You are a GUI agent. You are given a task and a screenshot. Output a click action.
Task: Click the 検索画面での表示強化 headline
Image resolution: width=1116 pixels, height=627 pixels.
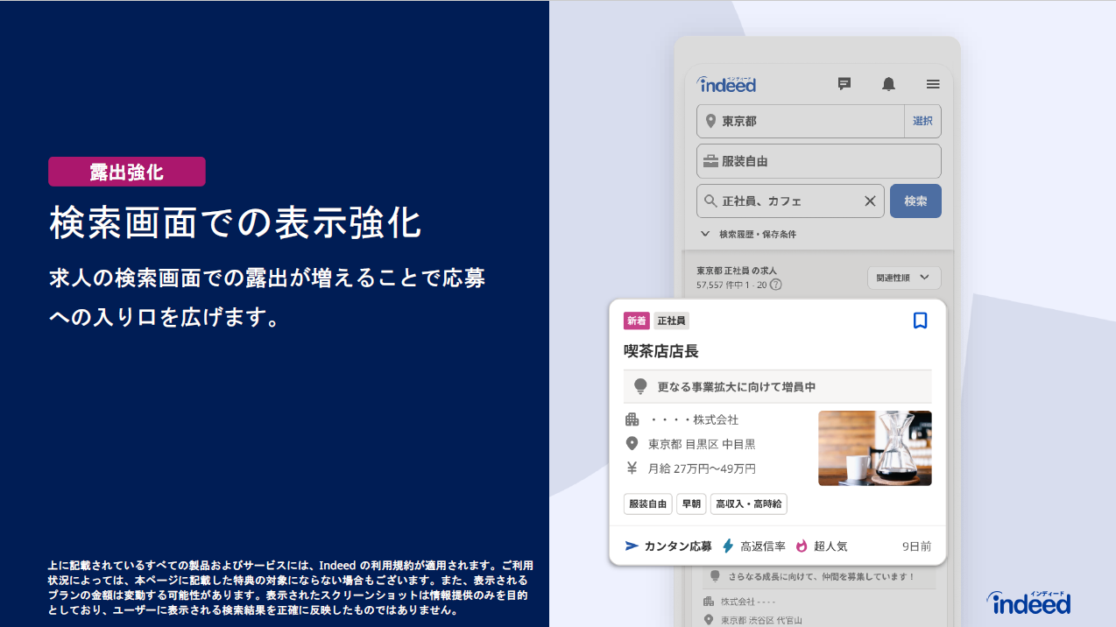236,223
